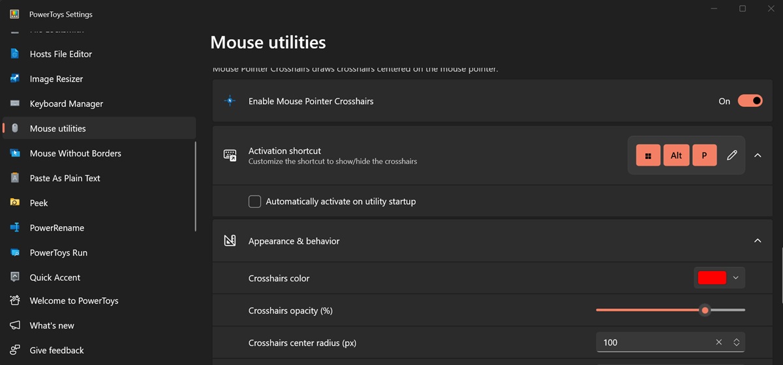The image size is (783, 365).
Task: Click the Crosshairs opacity slider thumb
Action: click(x=705, y=310)
